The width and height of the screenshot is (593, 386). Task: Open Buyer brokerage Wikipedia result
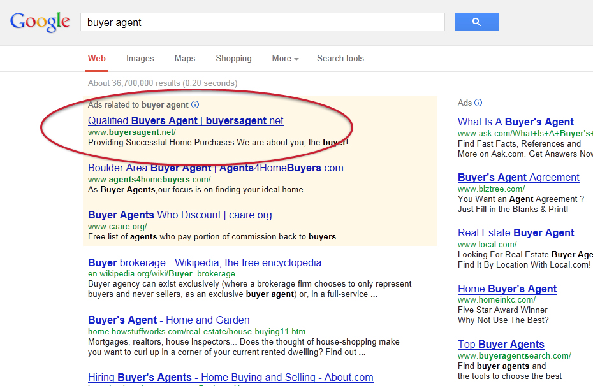coord(204,262)
